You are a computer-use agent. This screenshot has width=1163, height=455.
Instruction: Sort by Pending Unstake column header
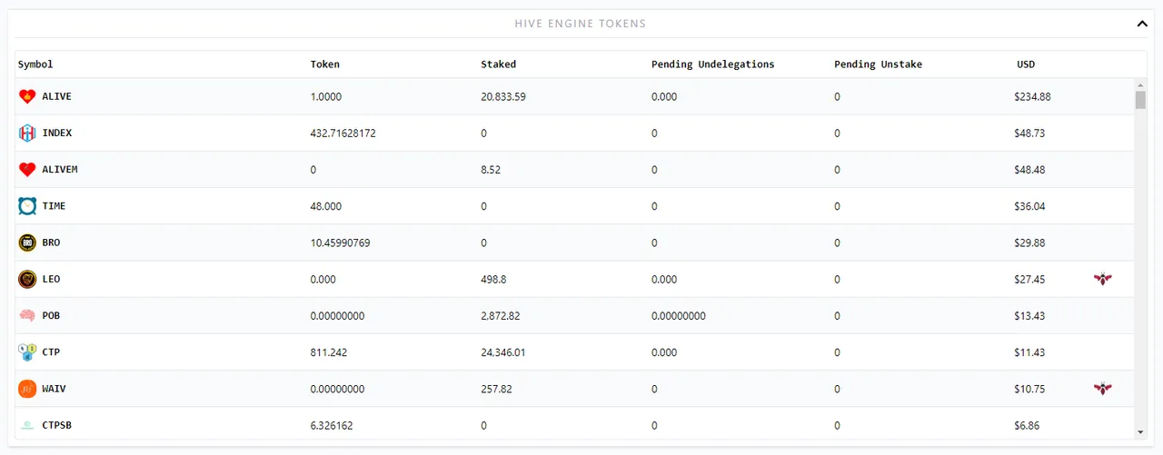(x=879, y=64)
